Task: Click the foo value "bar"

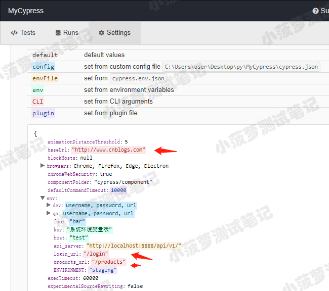Action: [x=77, y=221]
